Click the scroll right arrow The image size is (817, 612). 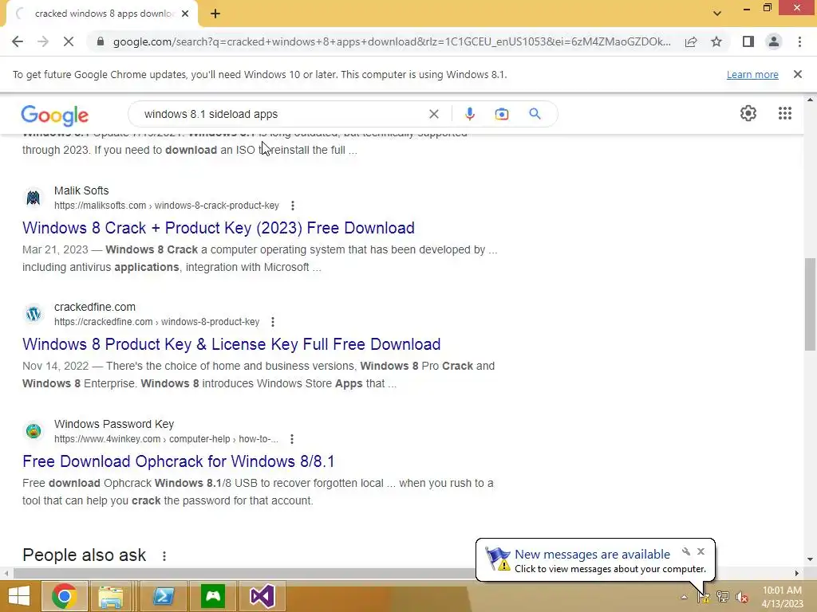(x=797, y=573)
